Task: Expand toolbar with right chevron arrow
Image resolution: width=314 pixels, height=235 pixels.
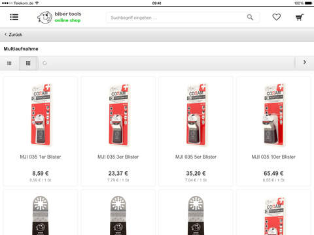Action: 305,63
